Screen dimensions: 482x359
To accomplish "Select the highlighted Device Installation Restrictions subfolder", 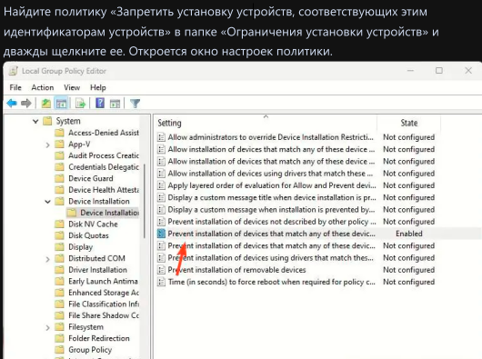I will [x=103, y=213].
